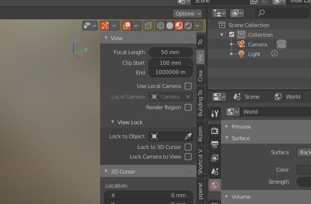This screenshot has height=204, width=311.
Task: Switch to wireframe viewport shading
Action: coord(161,26)
